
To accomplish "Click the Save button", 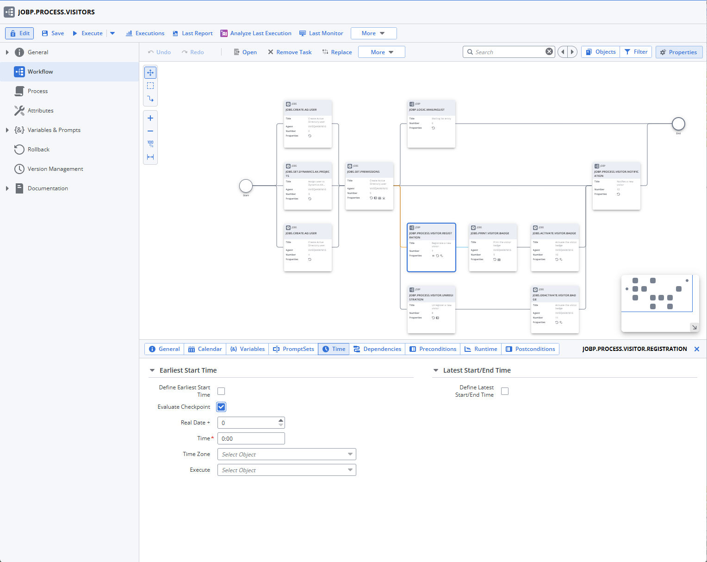I will (53, 33).
